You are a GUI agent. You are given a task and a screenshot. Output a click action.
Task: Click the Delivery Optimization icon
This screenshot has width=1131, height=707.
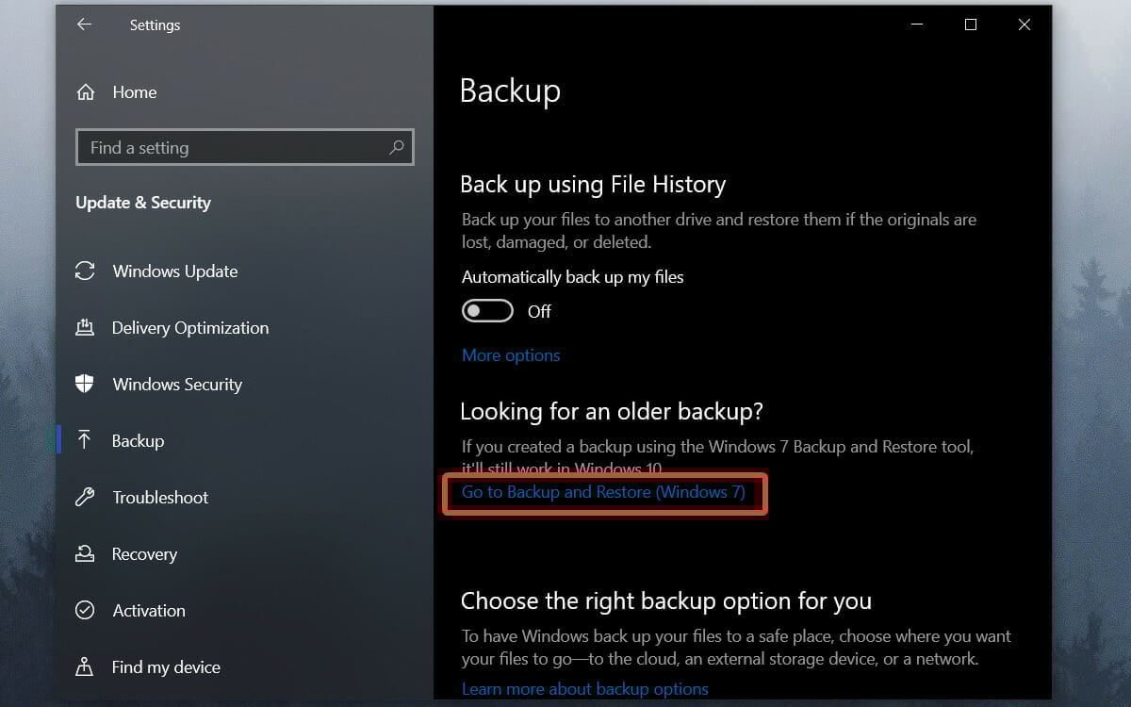[x=85, y=328]
